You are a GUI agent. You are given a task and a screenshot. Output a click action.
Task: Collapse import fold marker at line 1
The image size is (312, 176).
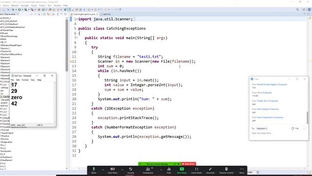click(77, 19)
